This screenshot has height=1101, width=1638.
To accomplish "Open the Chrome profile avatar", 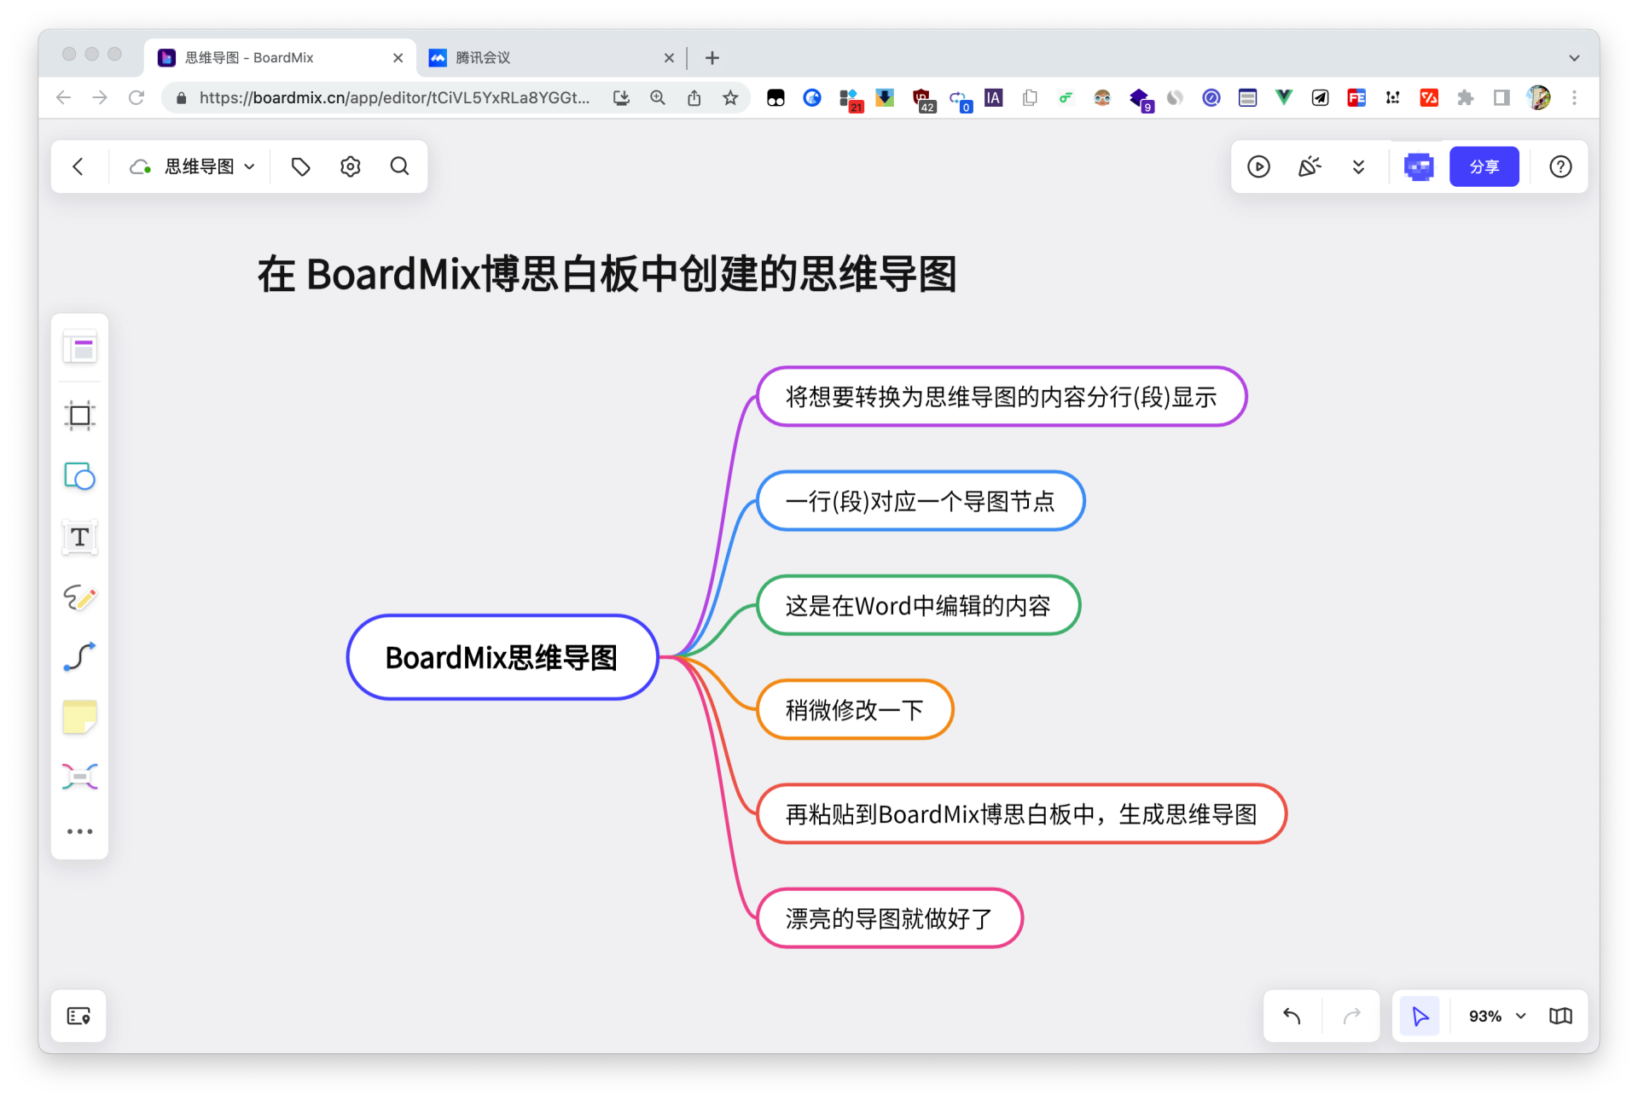I will tap(1538, 98).
